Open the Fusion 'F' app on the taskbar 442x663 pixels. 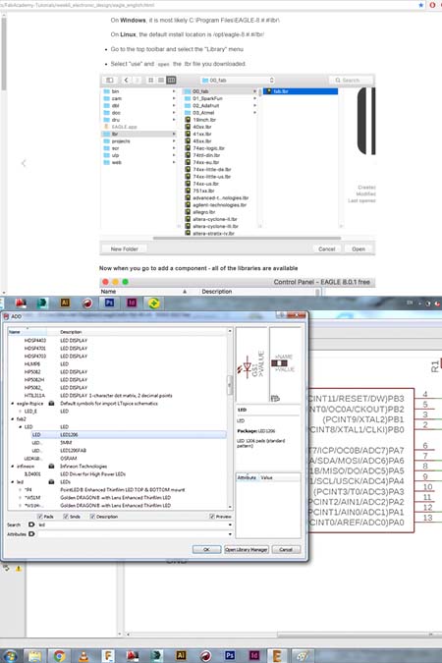click(108, 656)
